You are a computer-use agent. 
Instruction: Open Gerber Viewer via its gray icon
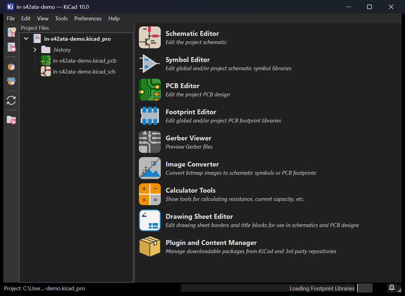(x=150, y=142)
